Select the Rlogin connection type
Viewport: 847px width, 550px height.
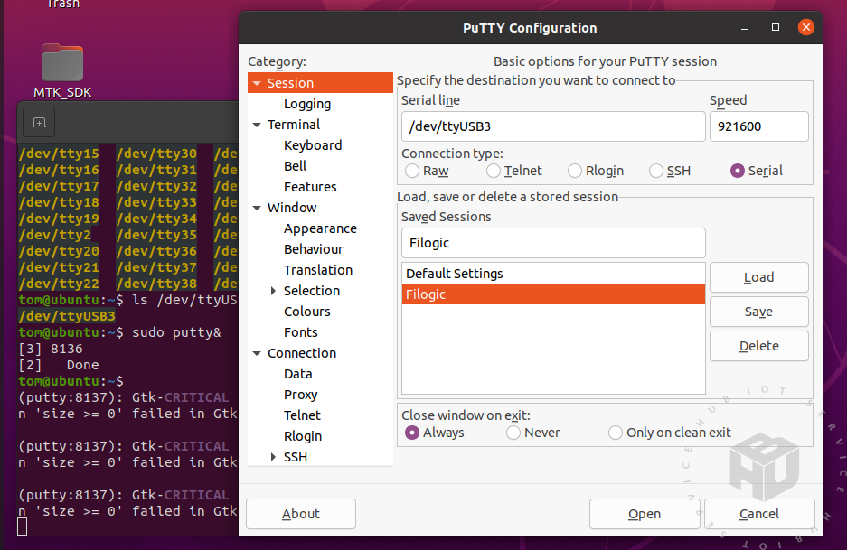pos(575,171)
